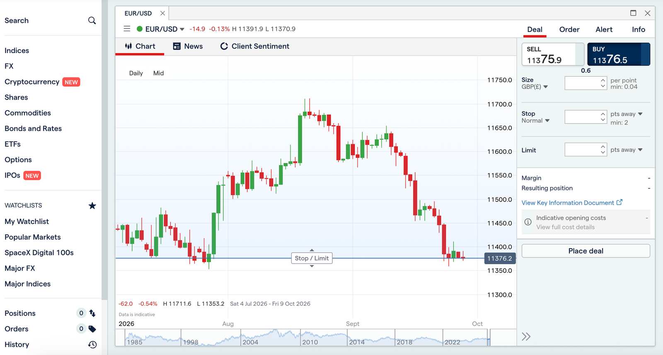Screen dimensions: 663x355
Task: Maximize the EUR/USD chart window
Action: (633, 13)
